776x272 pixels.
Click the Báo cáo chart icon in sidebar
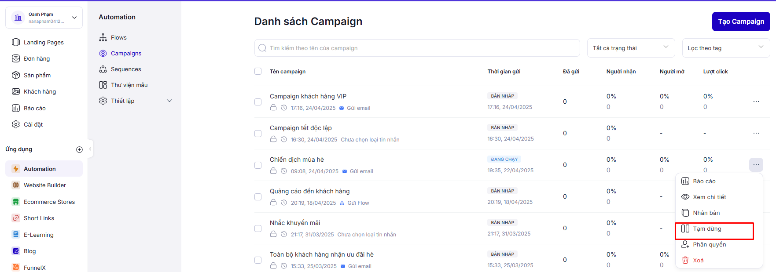pyautogui.click(x=16, y=108)
